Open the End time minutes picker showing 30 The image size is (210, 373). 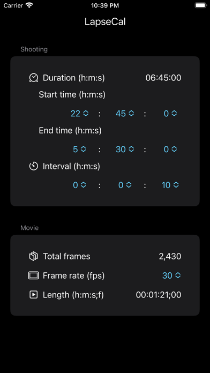125,149
